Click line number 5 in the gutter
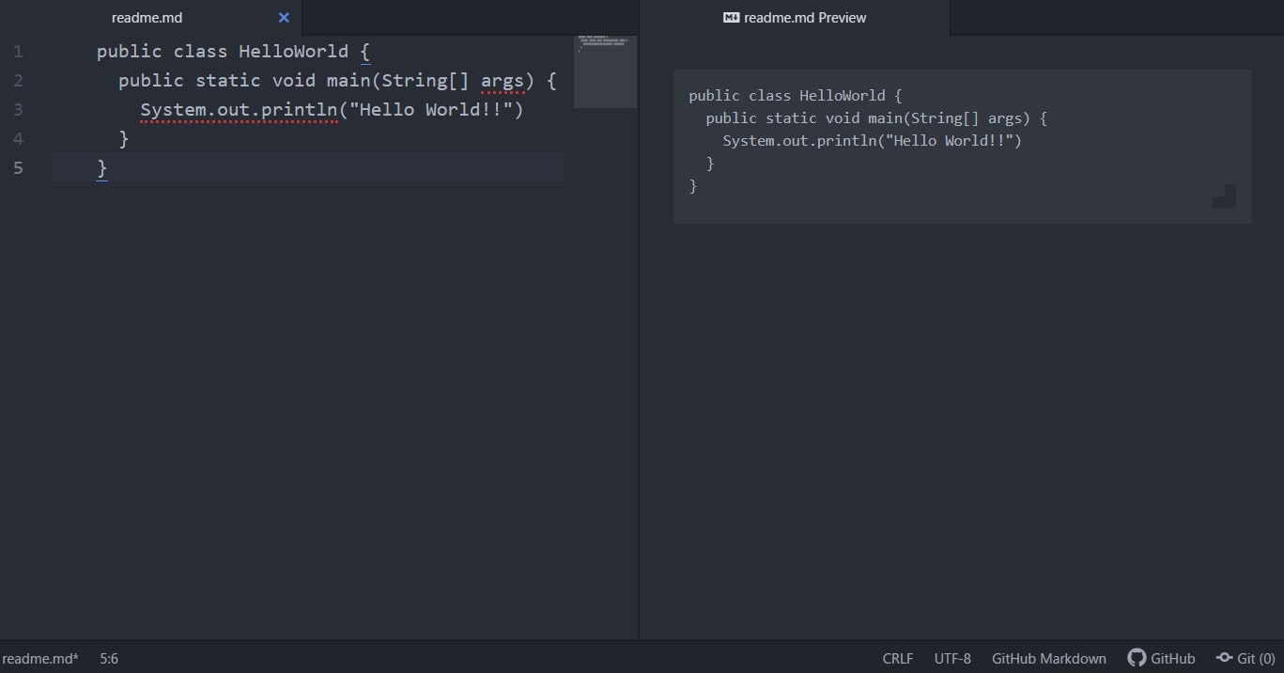 click(x=19, y=168)
